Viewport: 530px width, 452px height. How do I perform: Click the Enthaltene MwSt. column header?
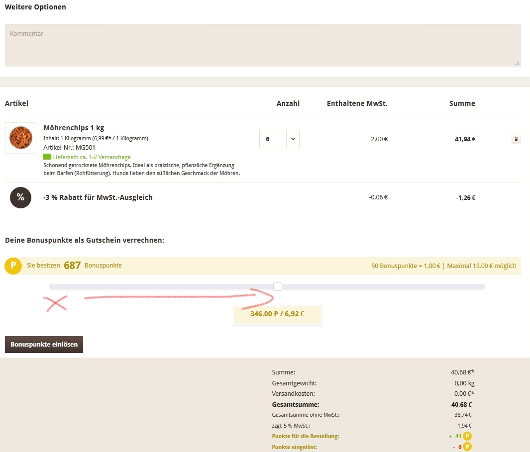click(x=357, y=103)
